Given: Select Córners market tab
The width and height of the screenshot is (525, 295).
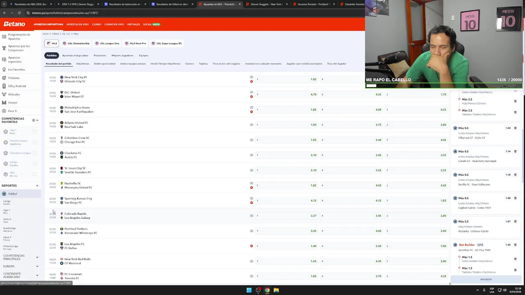Looking at the screenshot, I should (189, 64).
